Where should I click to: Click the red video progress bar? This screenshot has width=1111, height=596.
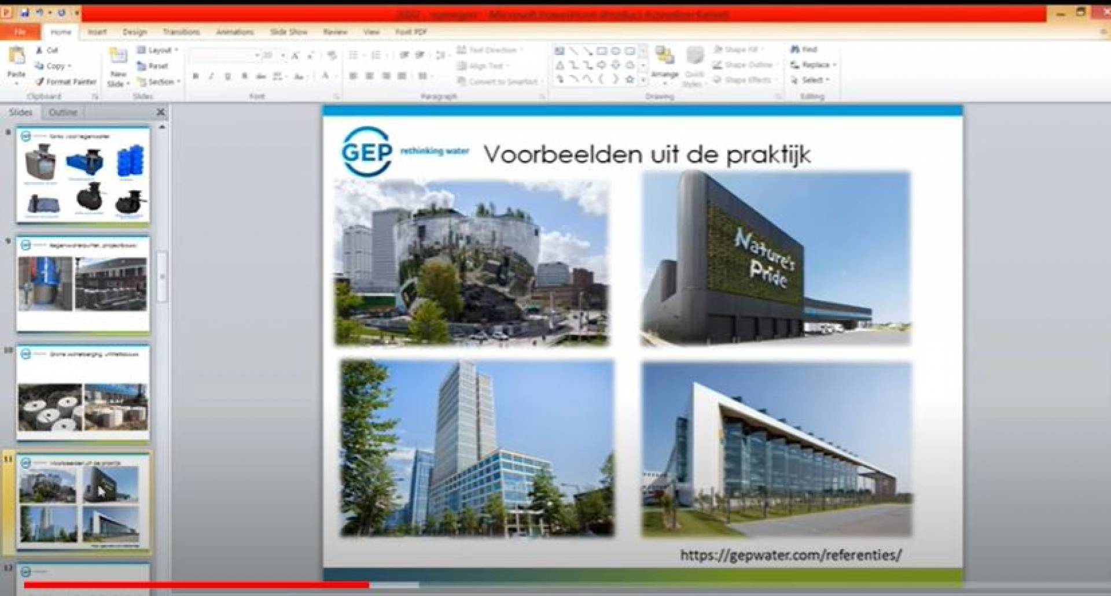(197, 585)
